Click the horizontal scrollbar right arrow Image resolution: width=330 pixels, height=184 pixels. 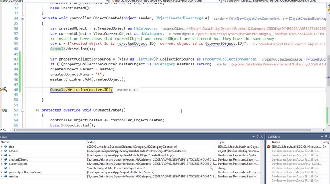click(x=324, y=130)
